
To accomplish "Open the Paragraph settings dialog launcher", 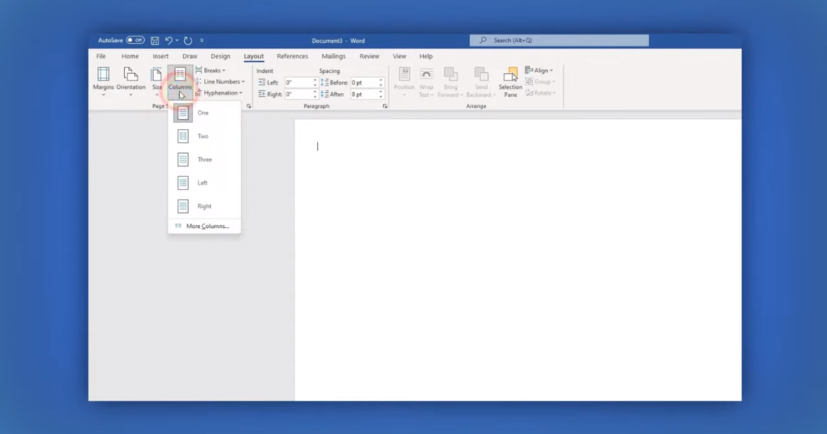I will (385, 106).
